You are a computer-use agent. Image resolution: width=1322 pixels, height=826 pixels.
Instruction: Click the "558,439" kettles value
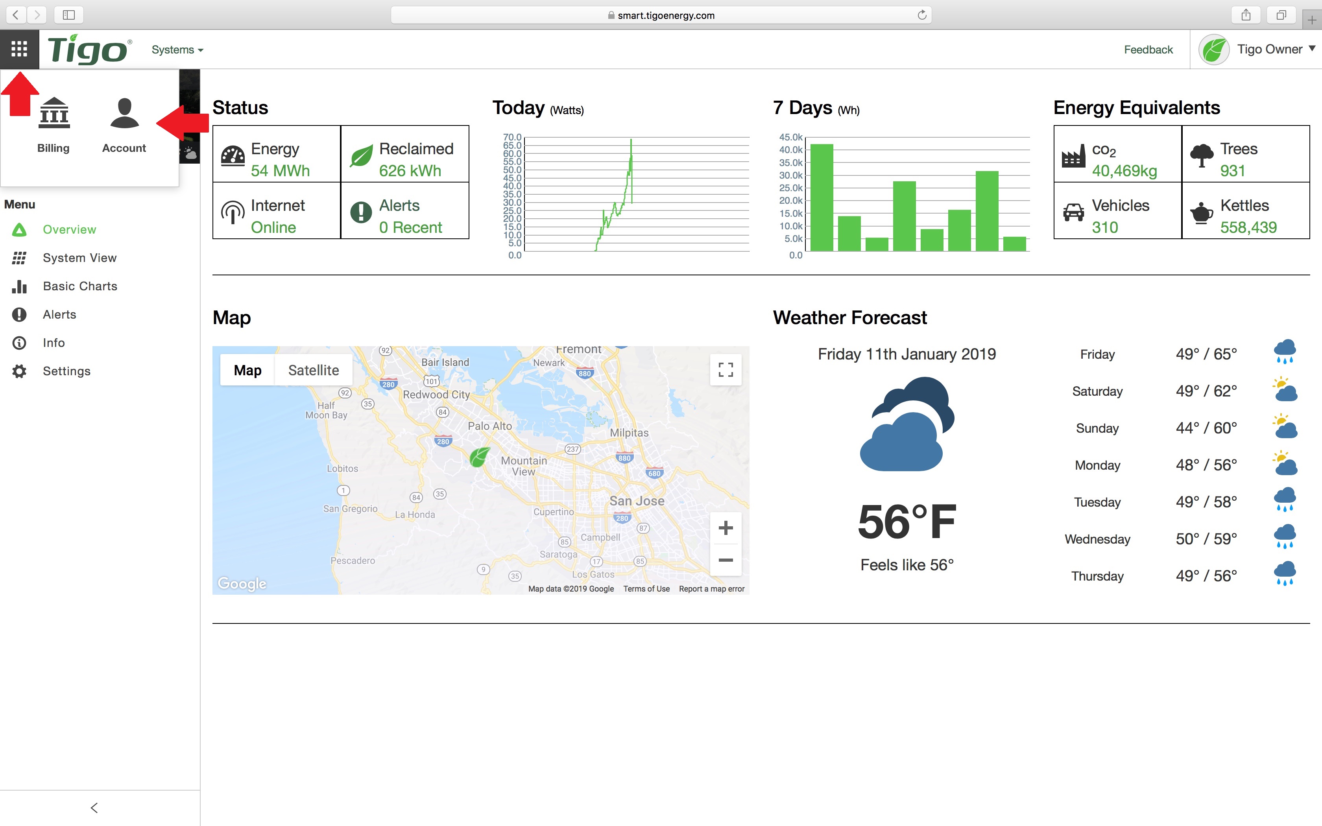click(x=1248, y=227)
